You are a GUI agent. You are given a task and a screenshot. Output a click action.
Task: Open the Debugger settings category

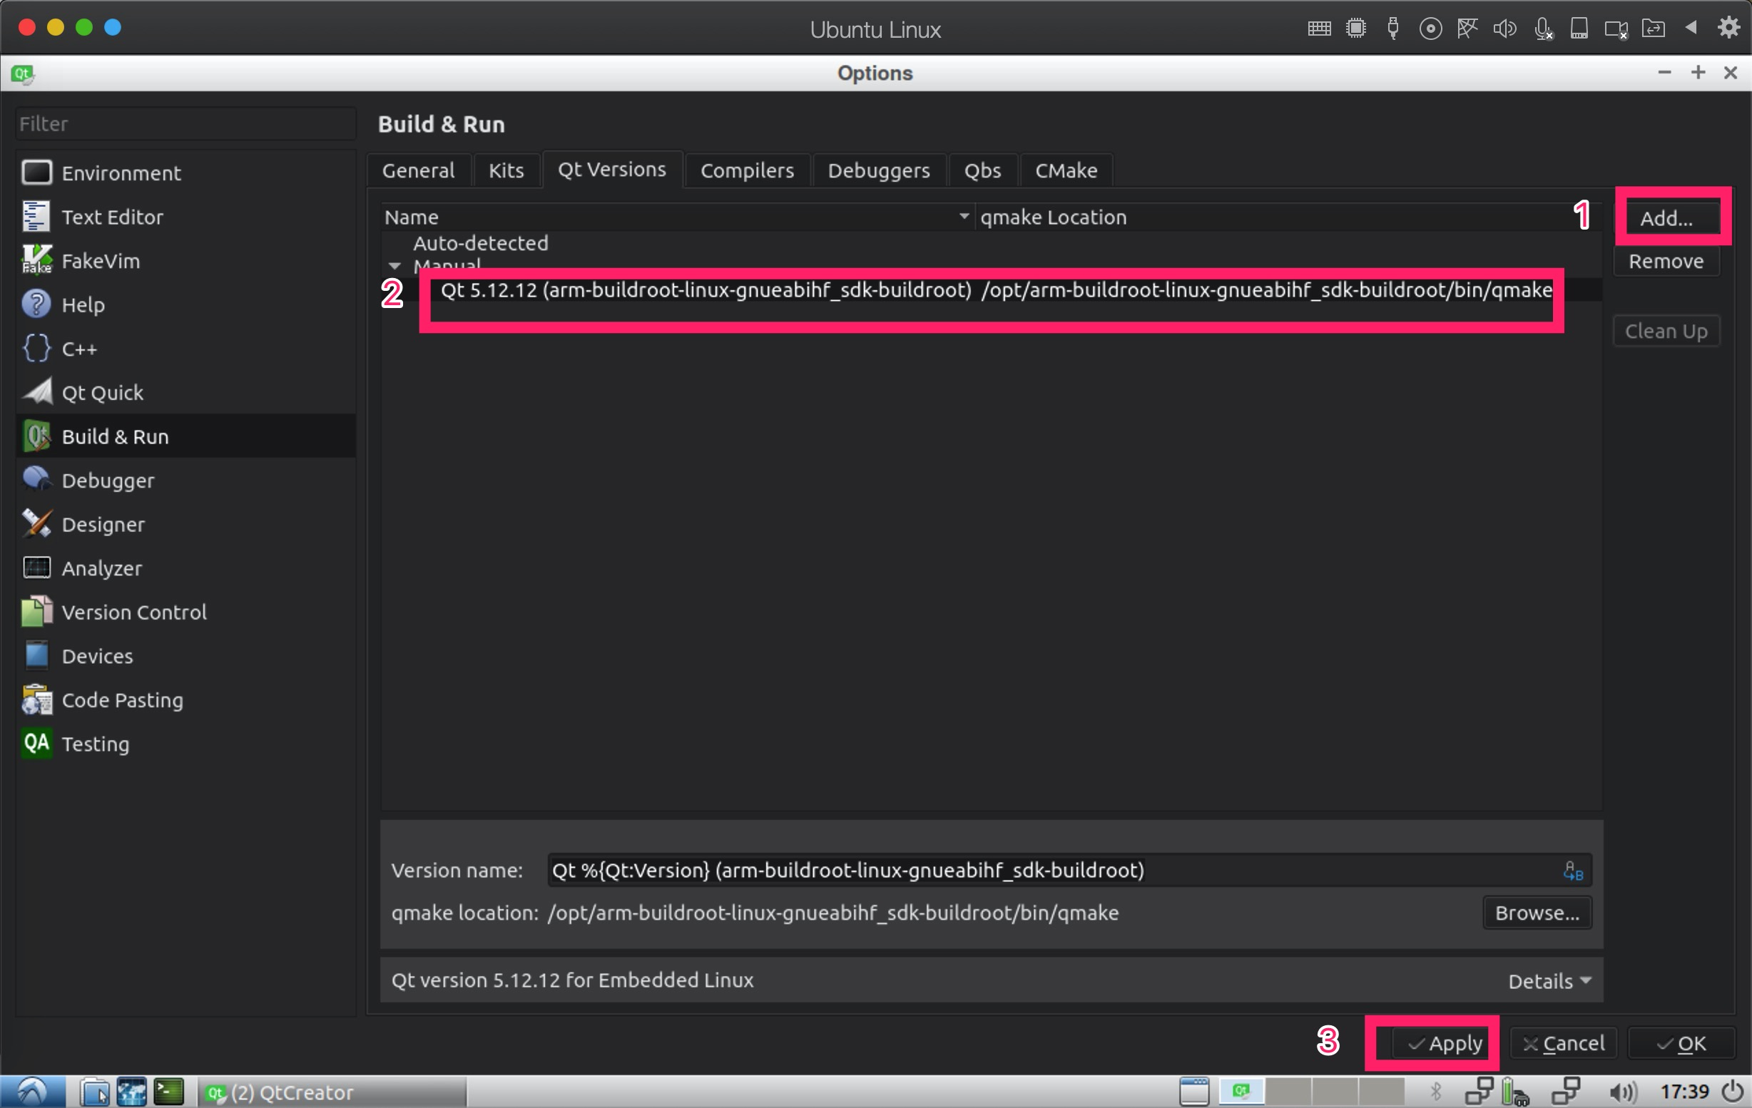coord(185,480)
